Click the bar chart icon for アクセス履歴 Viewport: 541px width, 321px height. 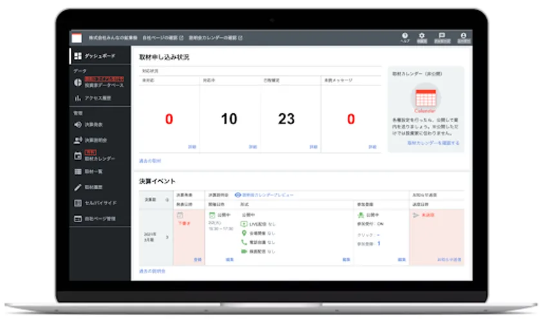pyautogui.click(x=78, y=98)
